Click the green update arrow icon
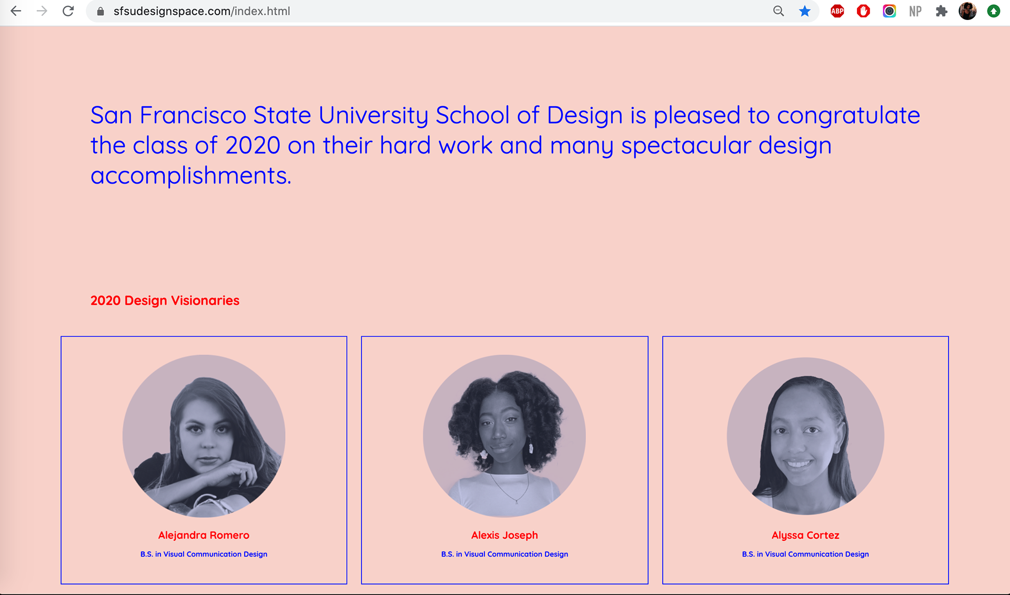Screen dimensions: 1010x595 (994, 11)
